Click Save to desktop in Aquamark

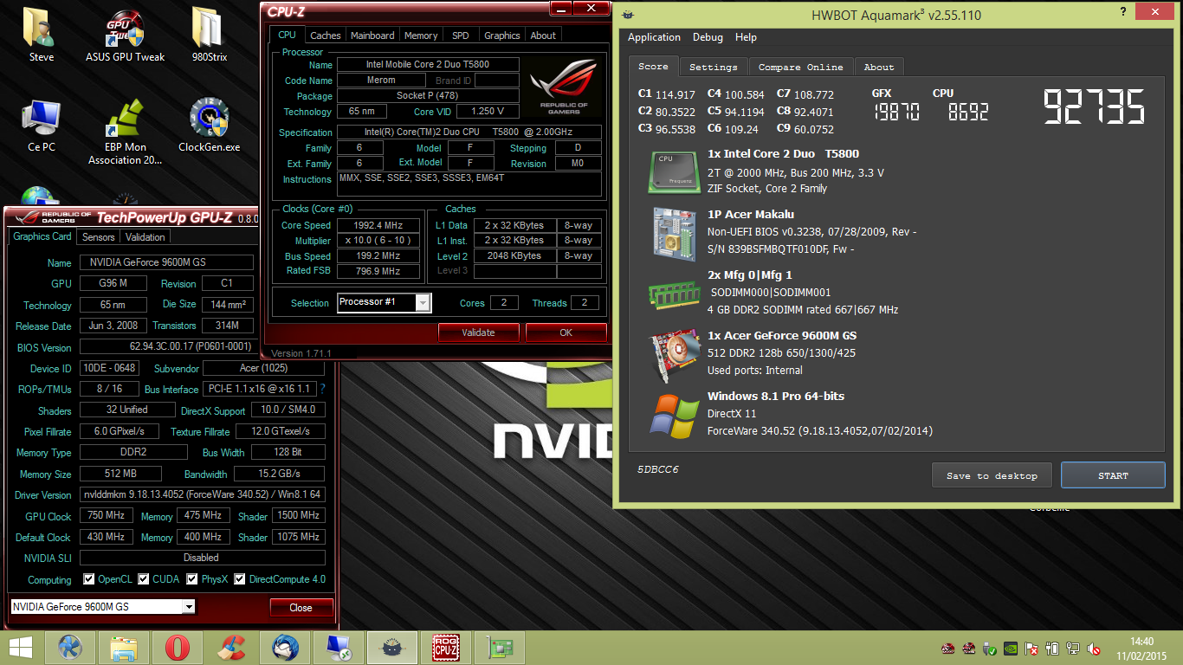click(x=992, y=475)
